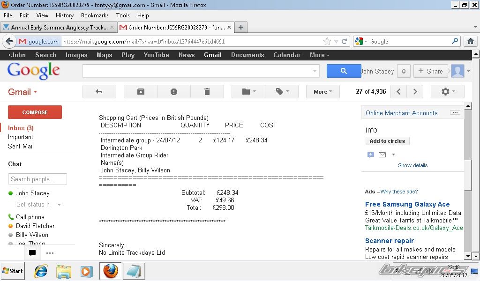Open the Labels tag dropdown
480x281 pixels.
(x=282, y=92)
